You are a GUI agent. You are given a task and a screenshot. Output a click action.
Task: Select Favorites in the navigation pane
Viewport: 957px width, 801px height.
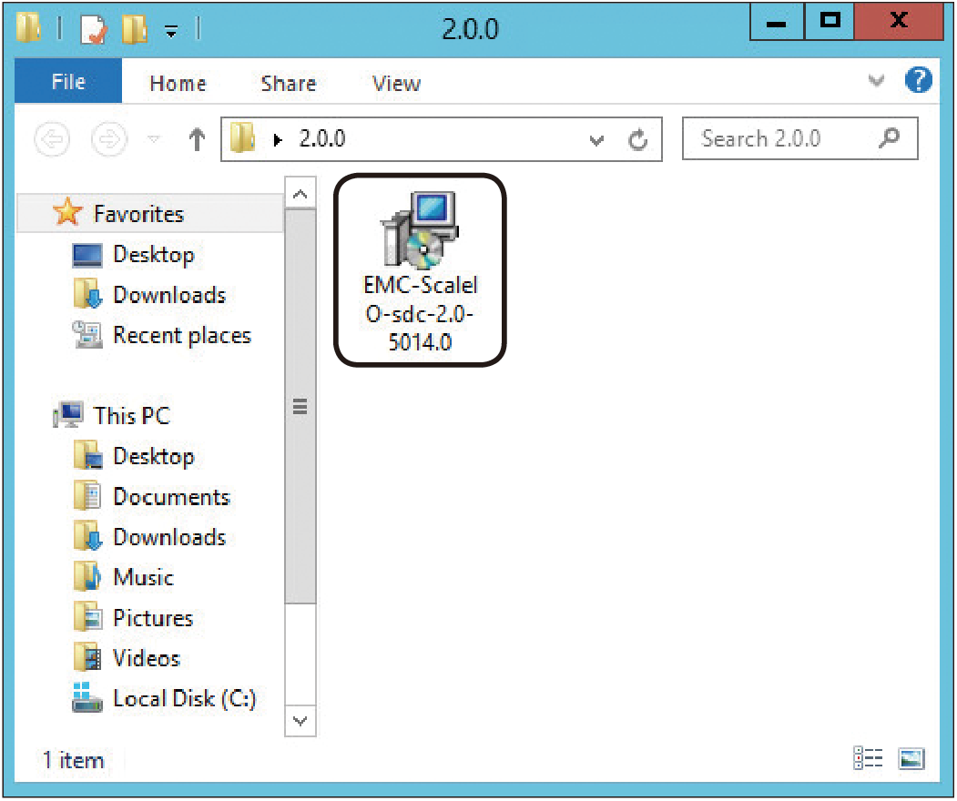[x=149, y=214]
